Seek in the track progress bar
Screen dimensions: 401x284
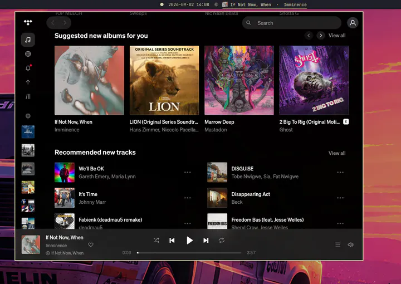click(189, 253)
